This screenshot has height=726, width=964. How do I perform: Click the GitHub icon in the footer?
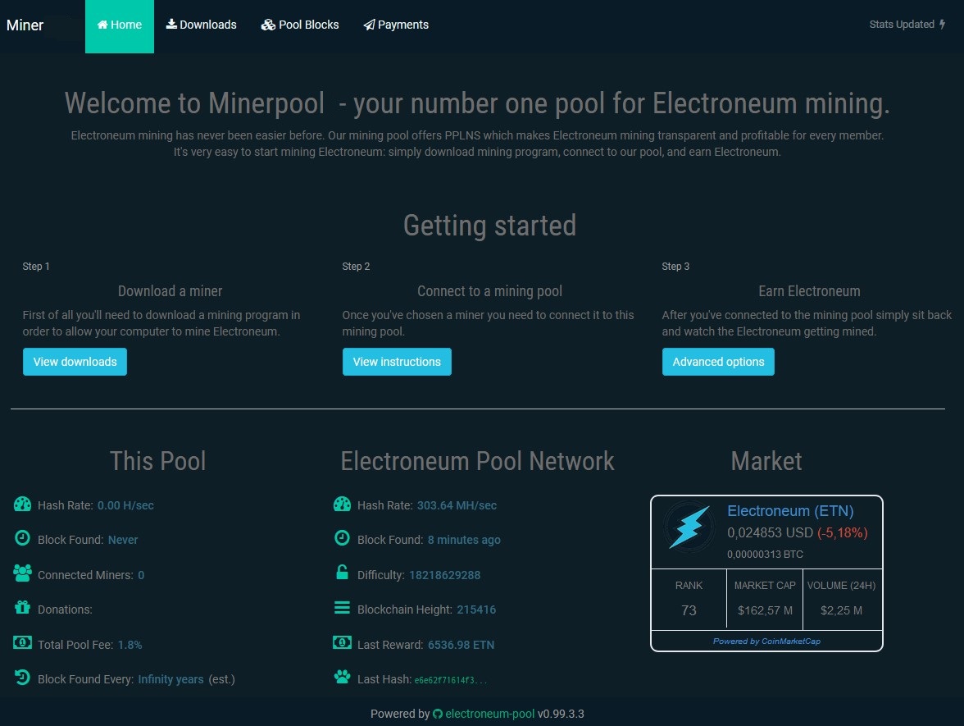438,714
